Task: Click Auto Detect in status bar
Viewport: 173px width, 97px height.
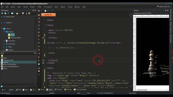Action: (132, 93)
